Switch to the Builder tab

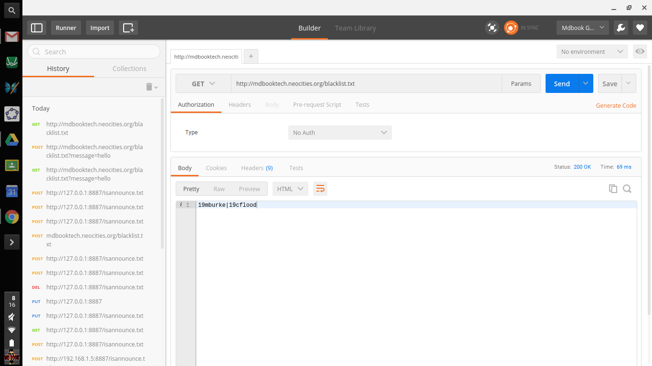[x=310, y=28]
